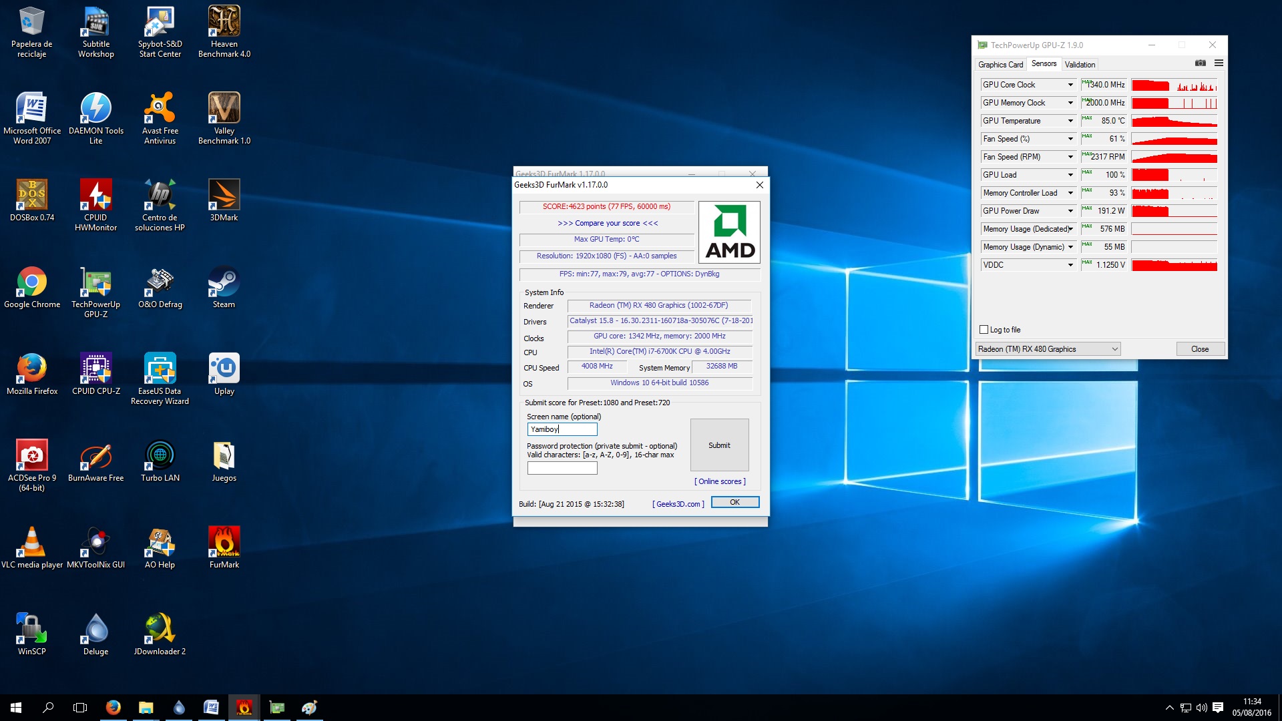Launch Heaven Benchmark 4.0 shortcut
Viewport: 1282px width, 721px height.
224,32
